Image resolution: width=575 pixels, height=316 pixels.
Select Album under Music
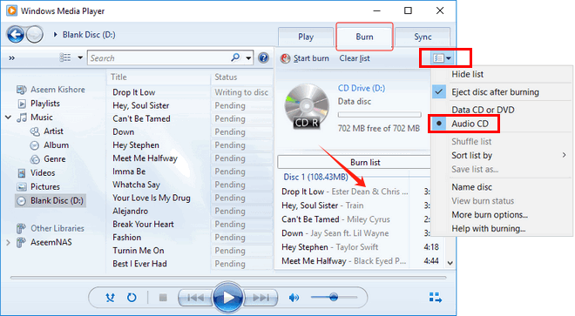tap(50, 145)
